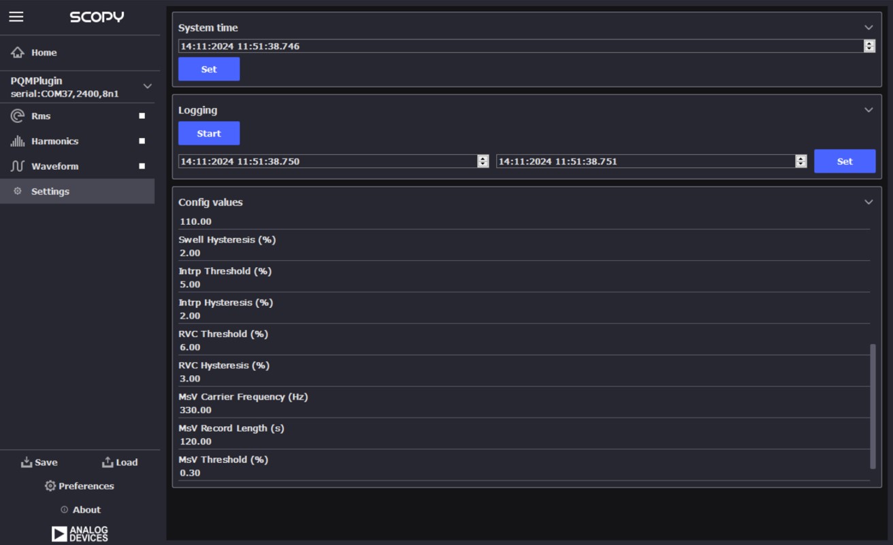This screenshot has width=893, height=545.
Task: Open Preferences from the sidebar
Action: coord(79,486)
